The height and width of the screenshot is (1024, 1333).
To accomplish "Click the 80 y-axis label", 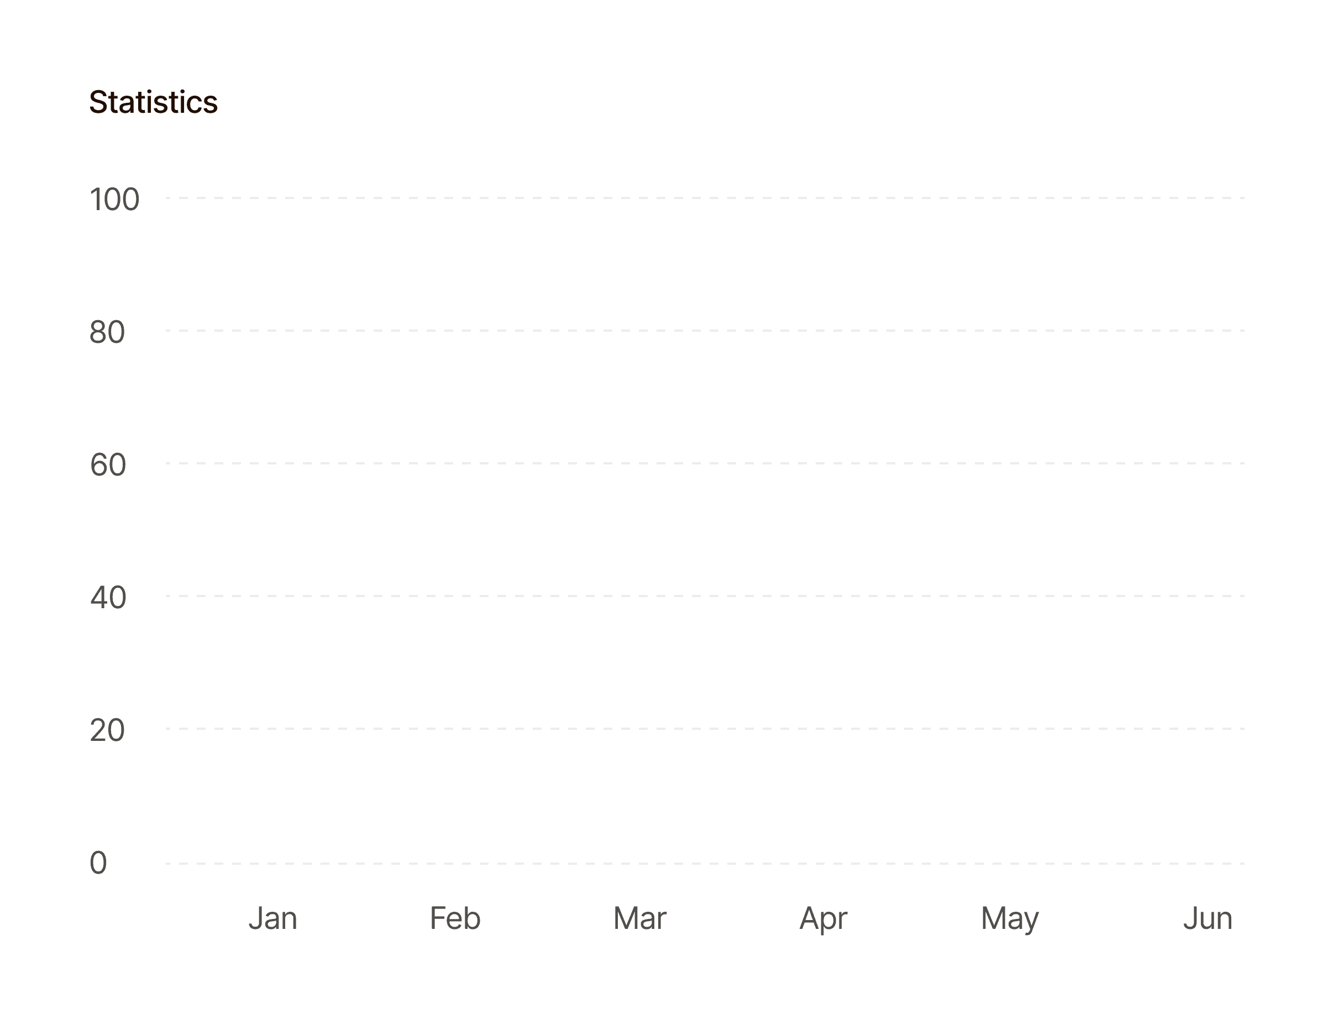I will (107, 332).
